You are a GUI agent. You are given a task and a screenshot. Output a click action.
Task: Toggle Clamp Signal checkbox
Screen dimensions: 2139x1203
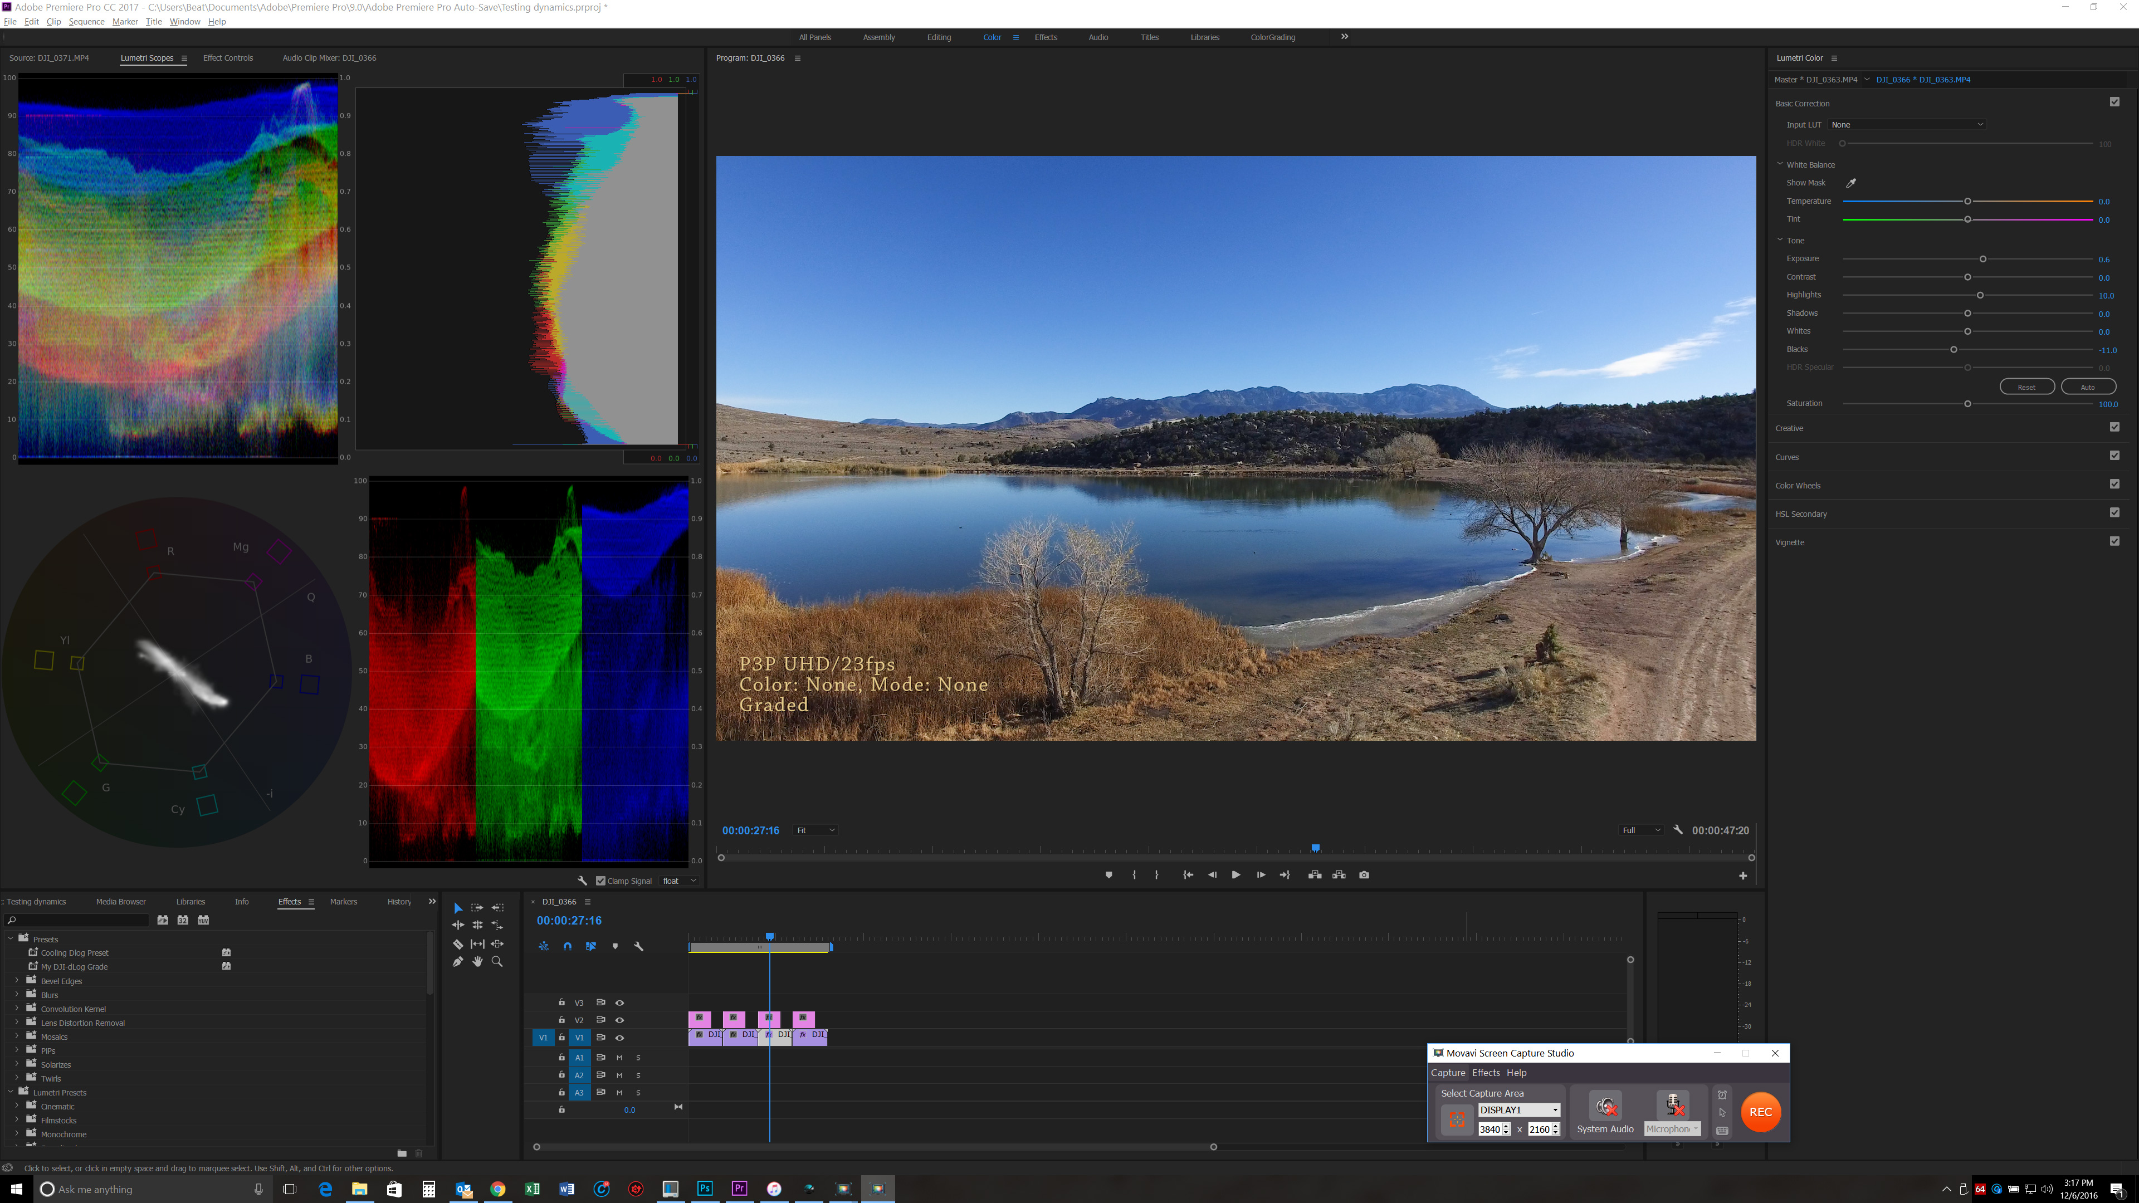click(x=601, y=881)
